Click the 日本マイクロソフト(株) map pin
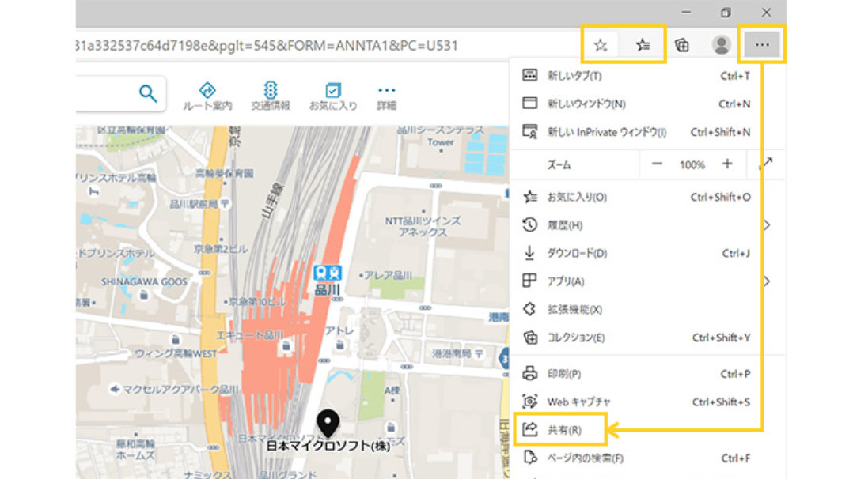The height and width of the screenshot is (479, 853). [x=328, y=424]
